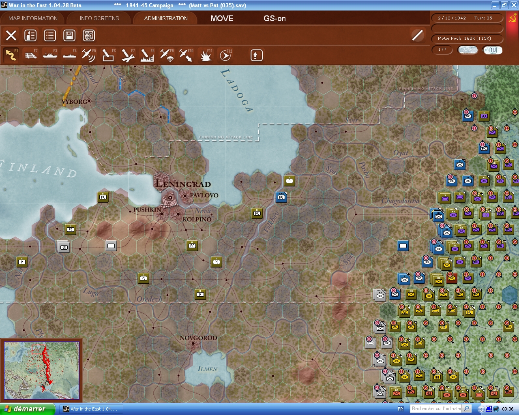
Task: Click the Kolpino town dot
Action: pyautogui.click(x=178, y=214)
